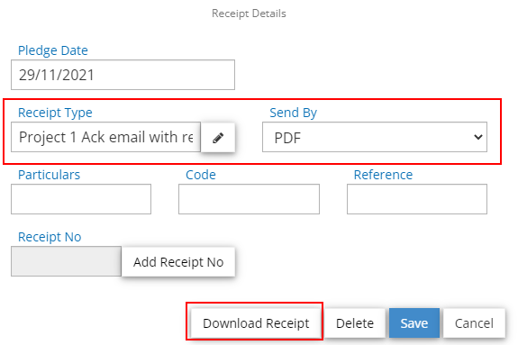
Task: Click into the Code input field
Action: click(249, 199)
